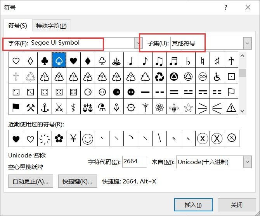Select the die face showing six
Viewport: 260px width, 216px height.
(73, 92)
